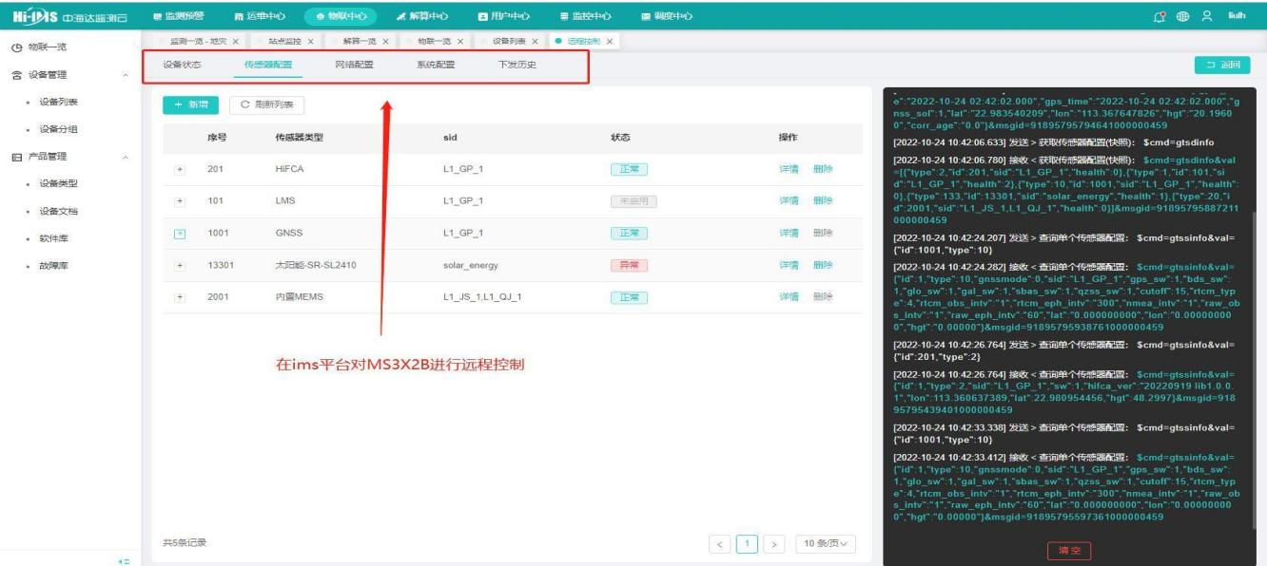Open the 10 条/页 page size dropdown

point(826,543)
